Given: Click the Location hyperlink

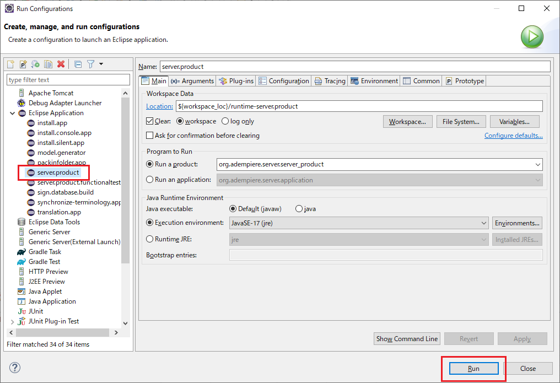Looking at the screenshot, I should point(159,106).
